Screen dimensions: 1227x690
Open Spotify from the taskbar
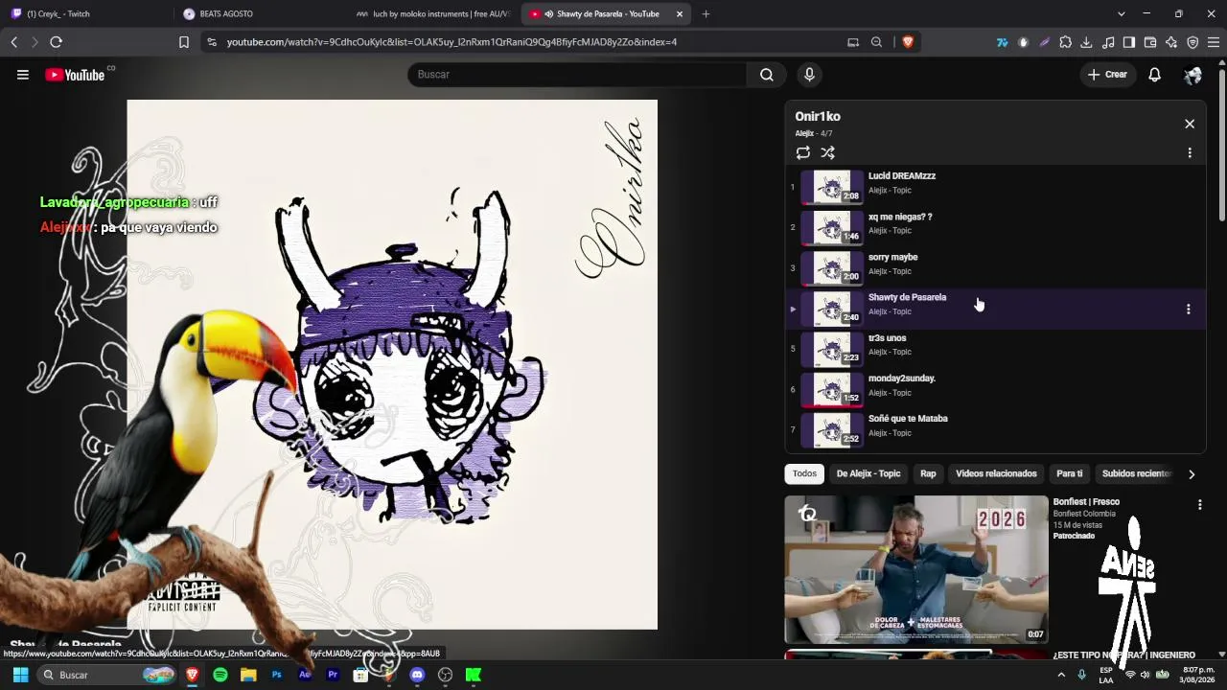[220, 675]
